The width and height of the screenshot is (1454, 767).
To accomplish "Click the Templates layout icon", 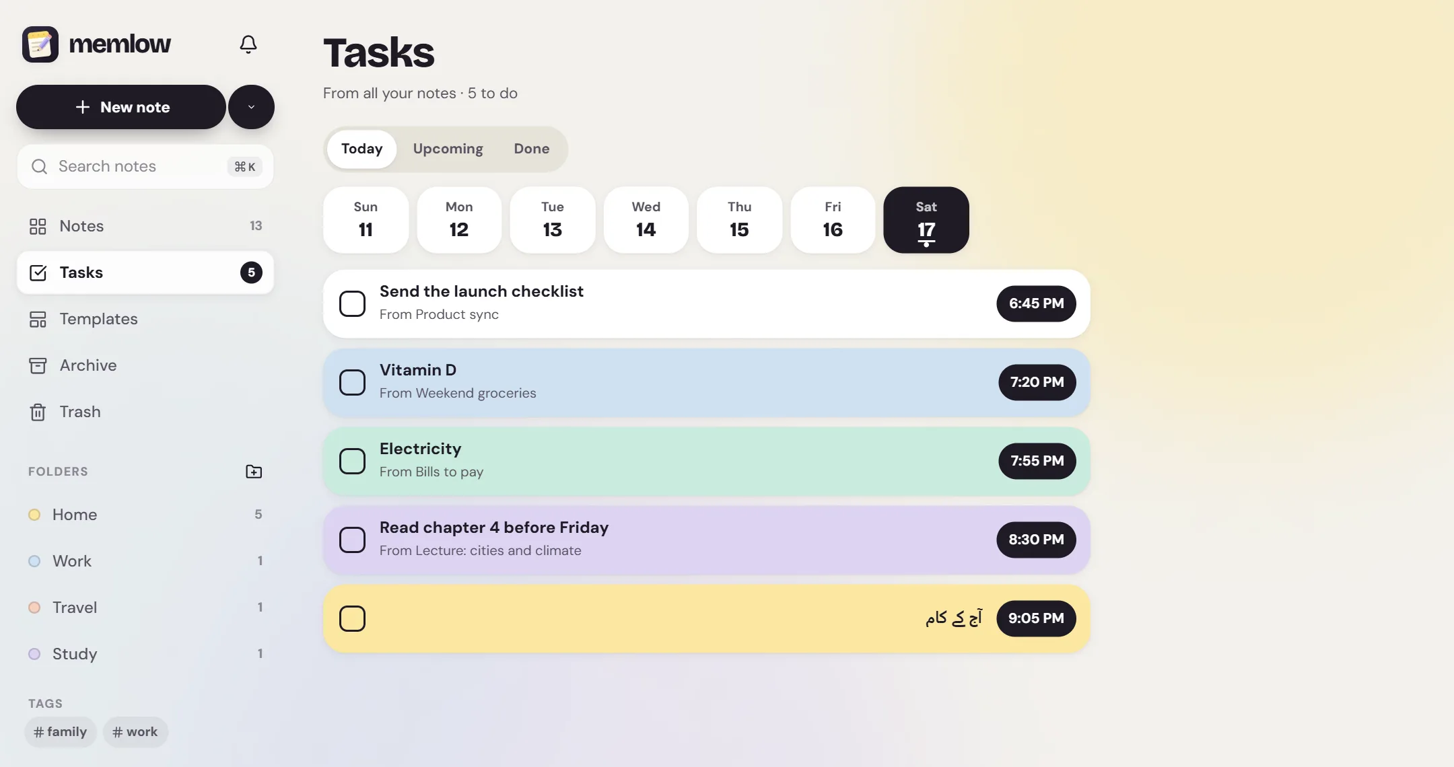I will pos(38,319).
